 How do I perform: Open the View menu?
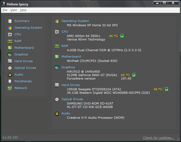(x=14, y=10)
